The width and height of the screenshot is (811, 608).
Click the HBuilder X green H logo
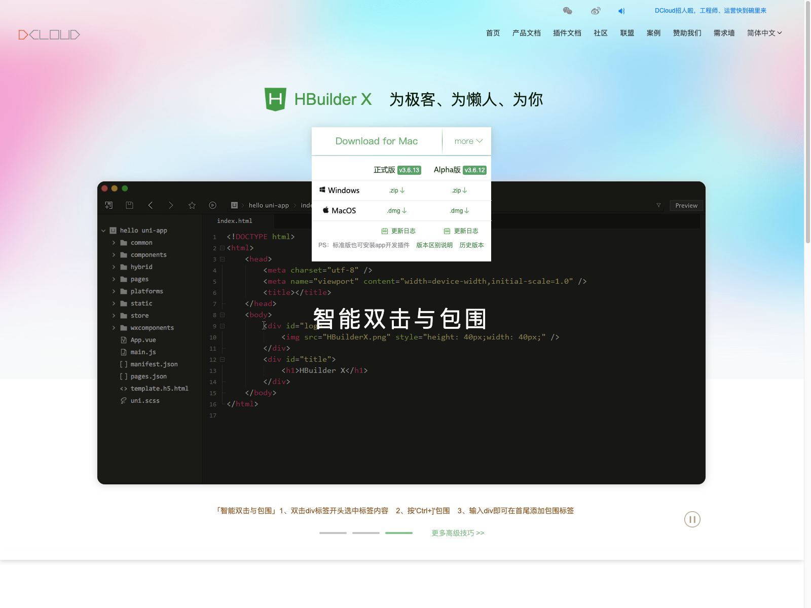coord(275,99)
